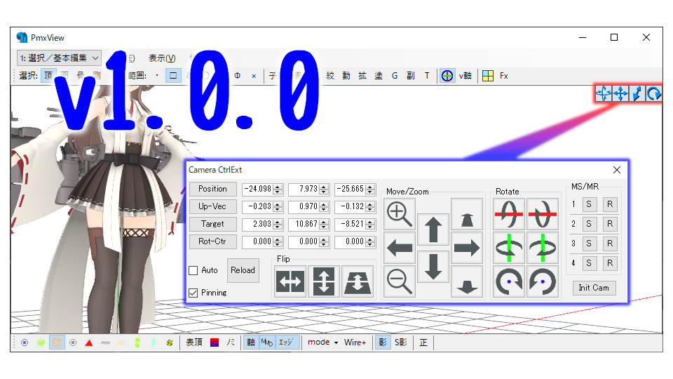The width and height of the screenshot is (673, 379).
Task: Flip the view vertically
Action: click(324, 281)
